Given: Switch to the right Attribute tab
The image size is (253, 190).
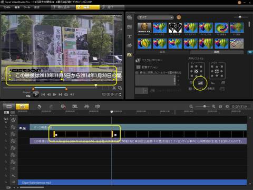Looking at the screenshot, I should tap(217, 52).
